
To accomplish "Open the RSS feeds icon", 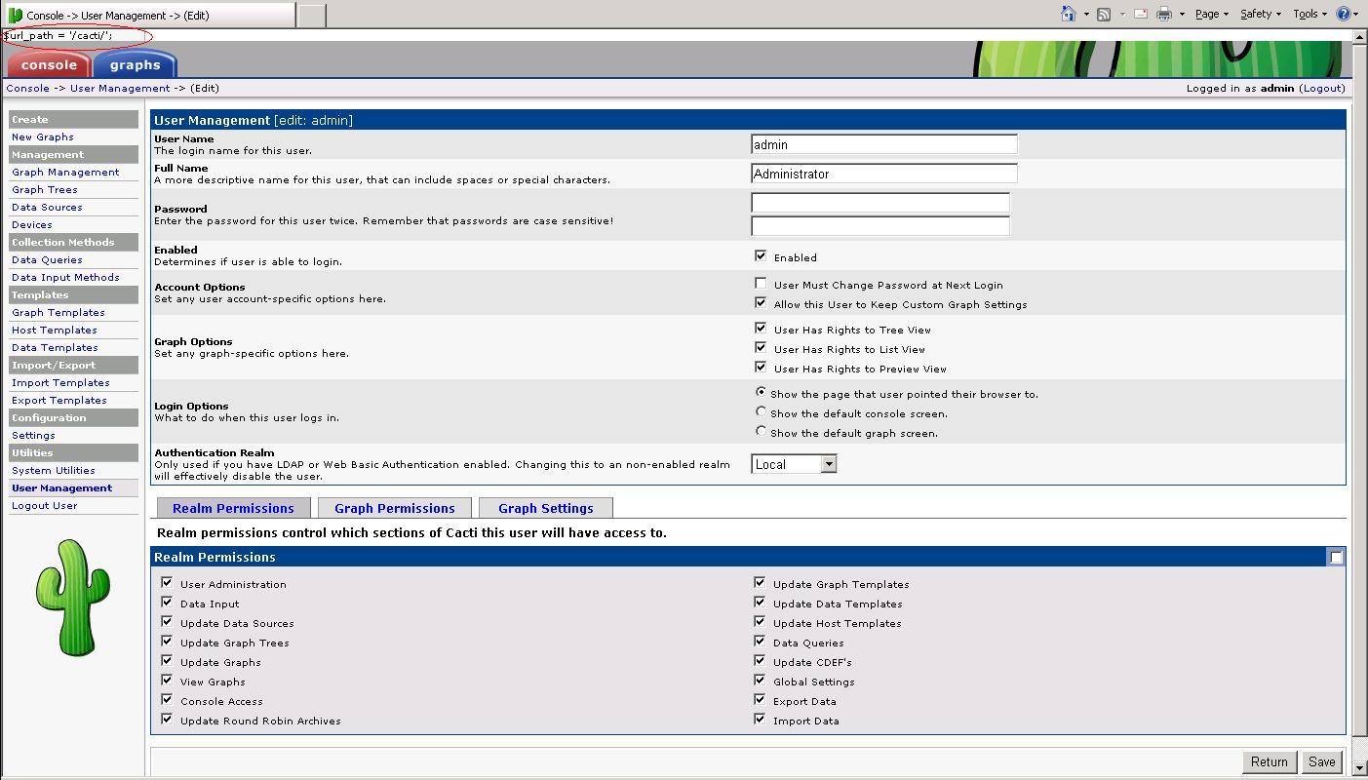I will [x=1104, y=14].
